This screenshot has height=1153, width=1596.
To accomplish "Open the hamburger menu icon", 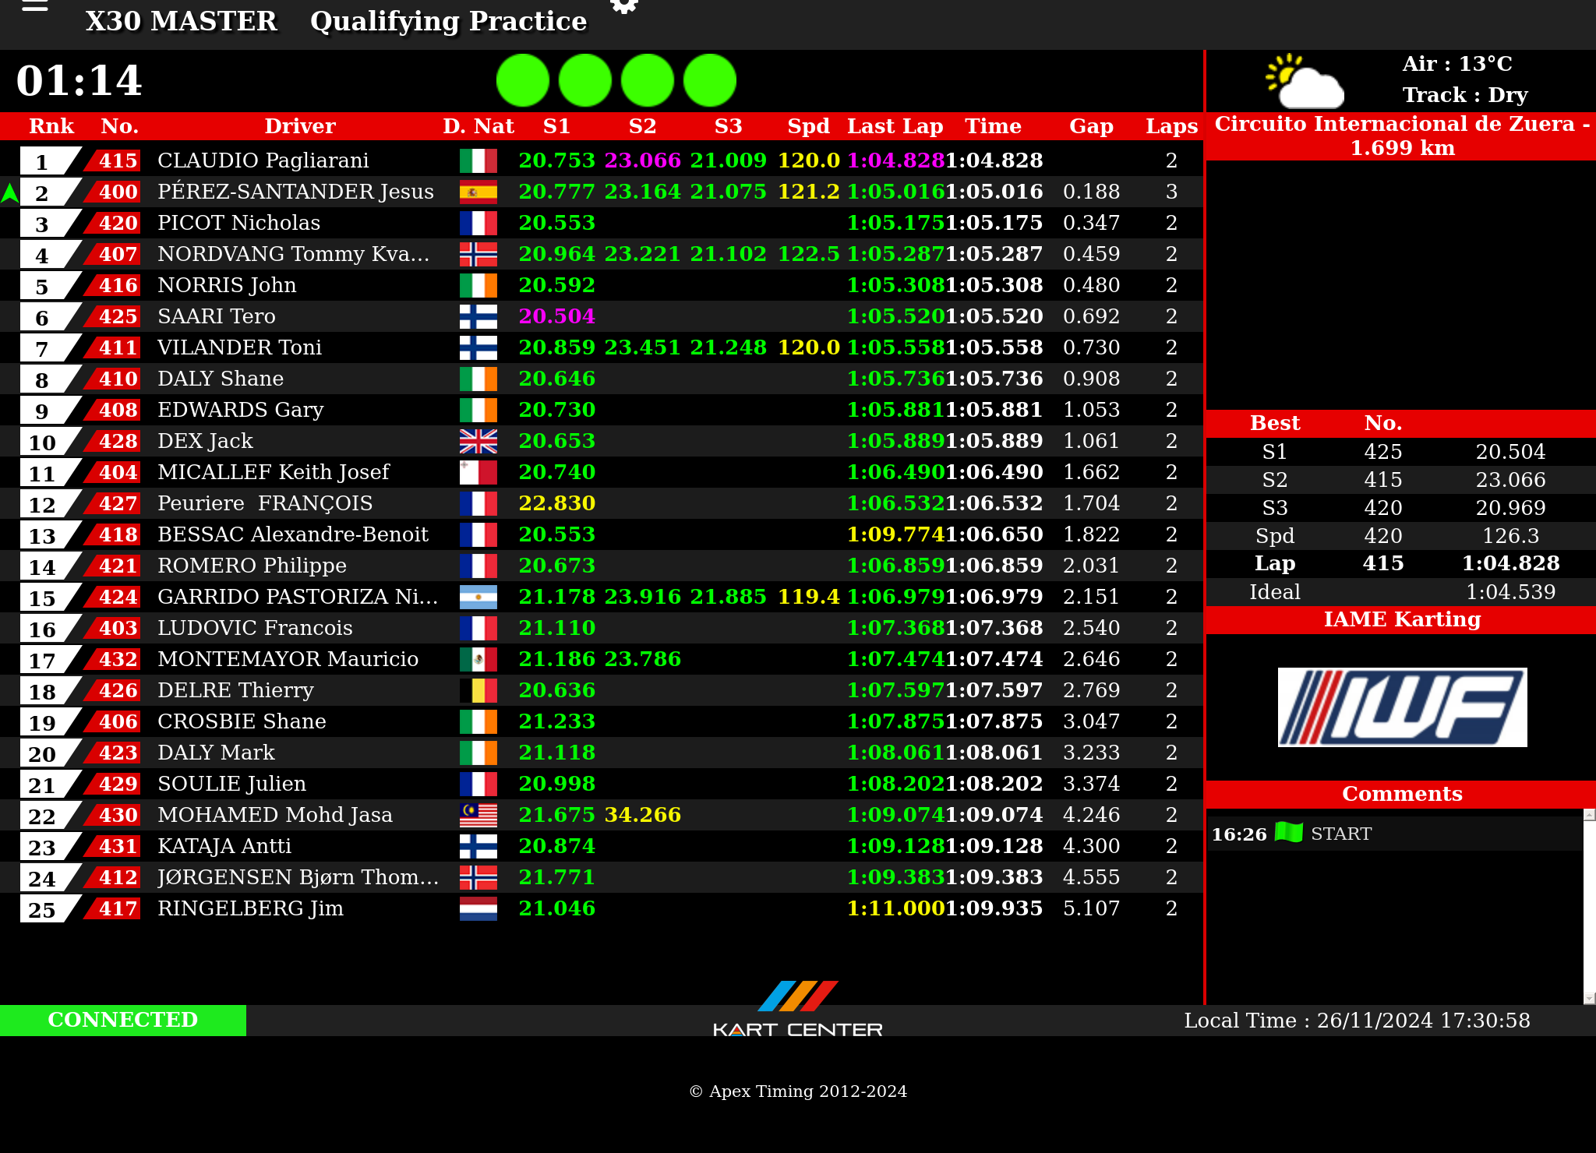I will click(35, 6).
